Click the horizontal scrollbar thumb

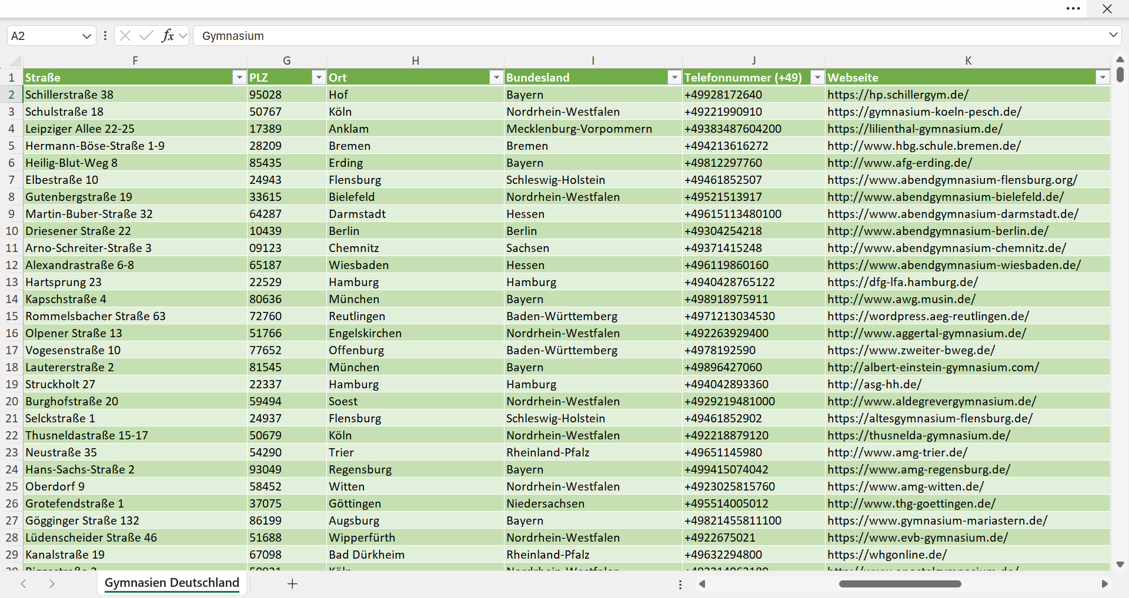[x=900, y=584]
